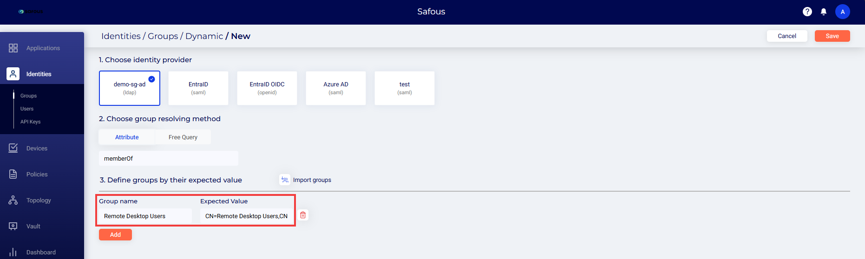Open Users under Identities submenu
Image resolution: width=865 pixels, height=259 pixels.
pyautogui.click(x=27, y=109)
